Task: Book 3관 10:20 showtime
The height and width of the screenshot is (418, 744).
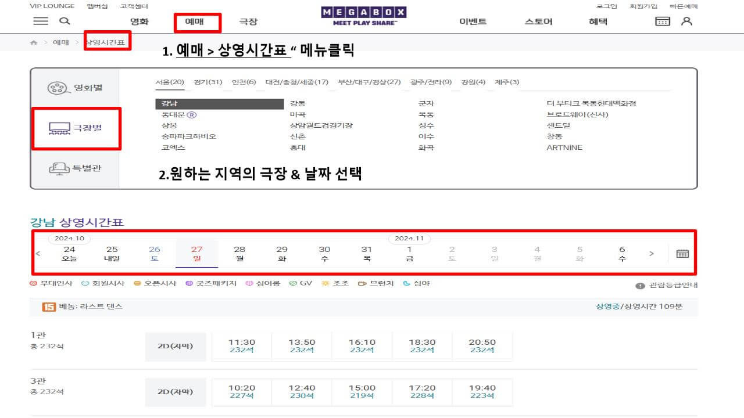Action: pos(242,392)
